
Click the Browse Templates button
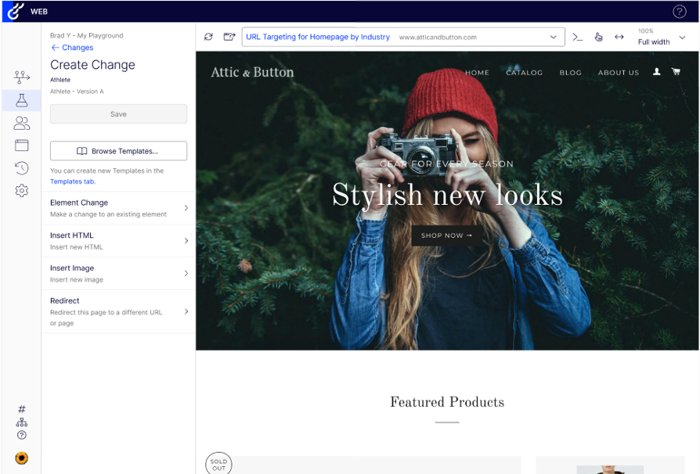pos(118,150)
